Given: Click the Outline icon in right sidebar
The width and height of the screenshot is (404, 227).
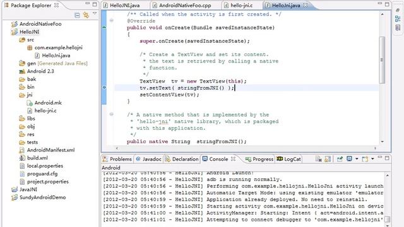Looking at the screenshot, I should [398, 18].
